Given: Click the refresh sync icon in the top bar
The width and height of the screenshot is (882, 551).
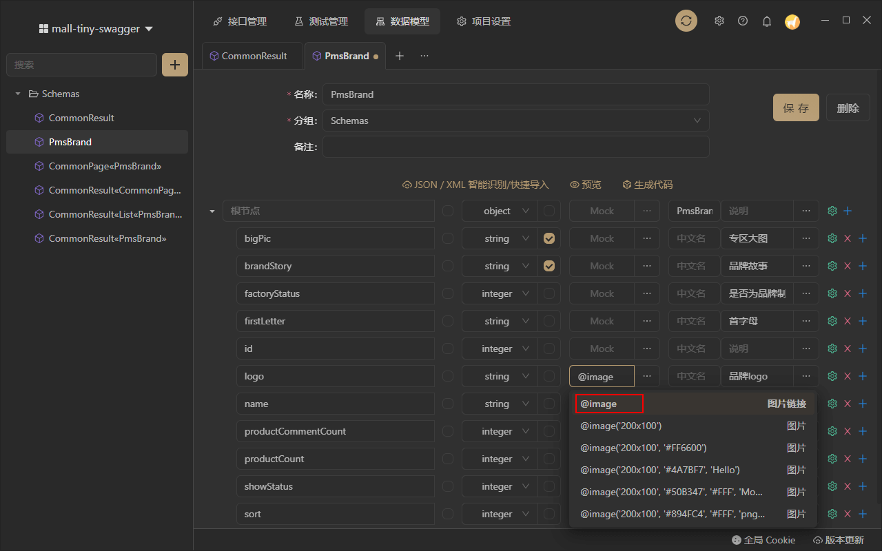Looking at the screenshot, I should [x=686, y=21].
